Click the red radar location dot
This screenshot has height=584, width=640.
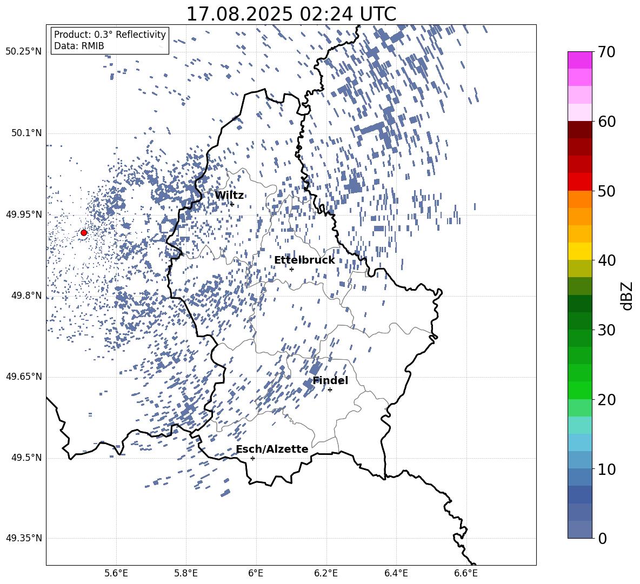pos(84,233)
